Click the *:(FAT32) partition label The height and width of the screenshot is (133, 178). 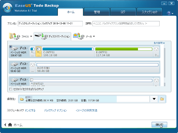[37, 84]
